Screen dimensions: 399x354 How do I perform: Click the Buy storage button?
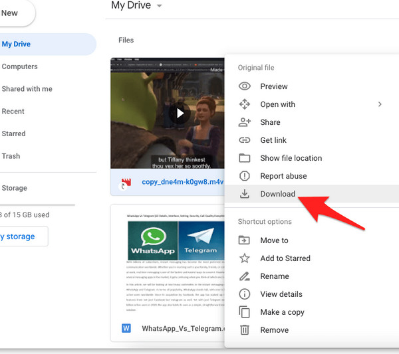coord(20,236)
